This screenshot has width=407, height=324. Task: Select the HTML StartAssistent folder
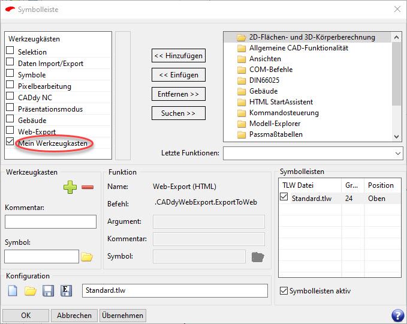pyautogui.click(x=275, y=102)
